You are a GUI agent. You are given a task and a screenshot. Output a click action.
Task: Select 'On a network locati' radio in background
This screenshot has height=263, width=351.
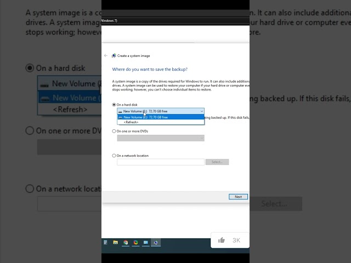[x=30, y=188]
